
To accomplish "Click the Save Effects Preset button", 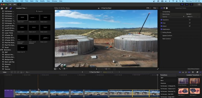I will coord(193,69).
